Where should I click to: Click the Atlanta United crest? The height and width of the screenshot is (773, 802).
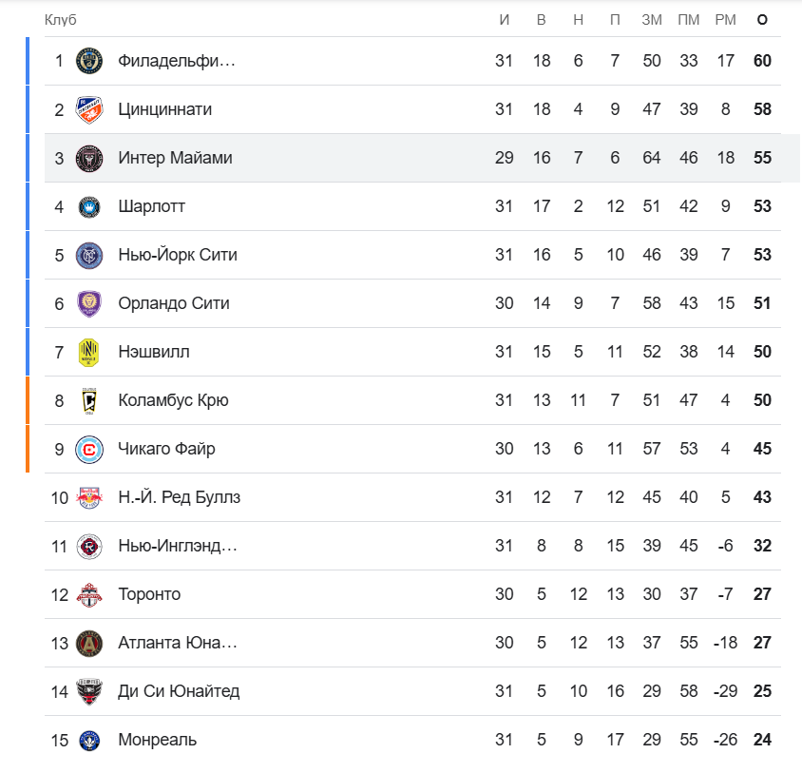89,644
